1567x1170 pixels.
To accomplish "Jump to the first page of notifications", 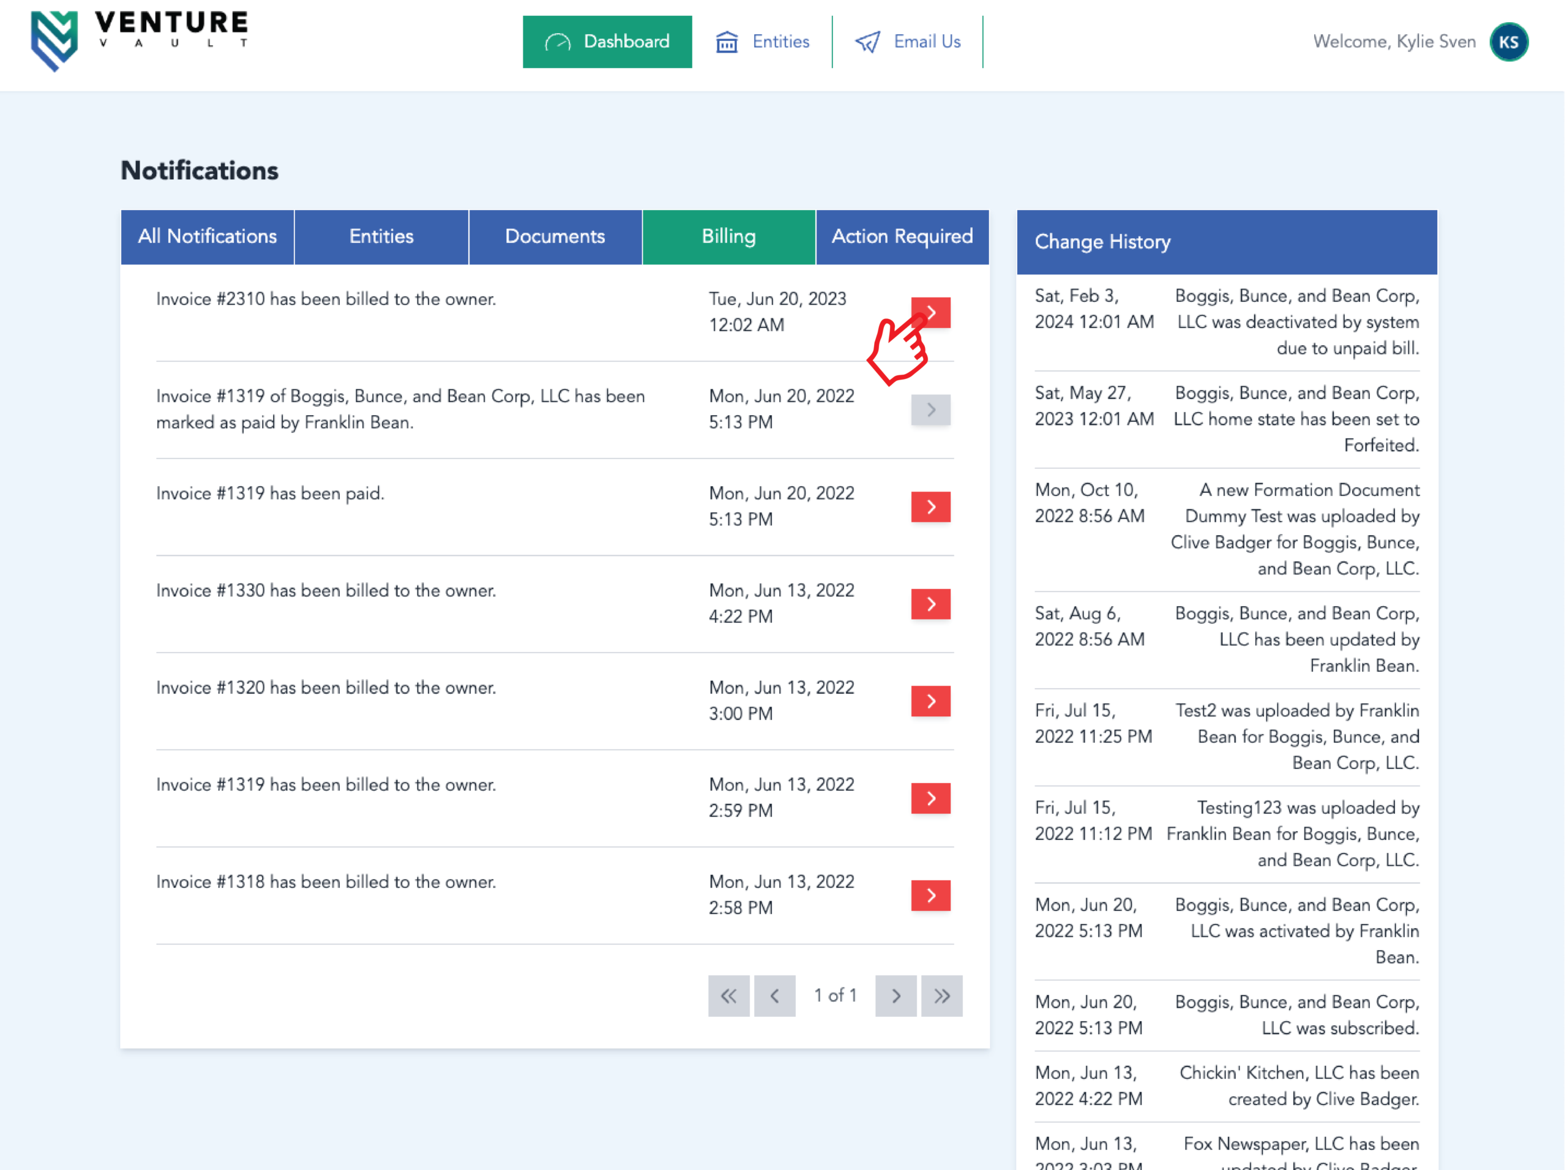I will tap(728, 996).
